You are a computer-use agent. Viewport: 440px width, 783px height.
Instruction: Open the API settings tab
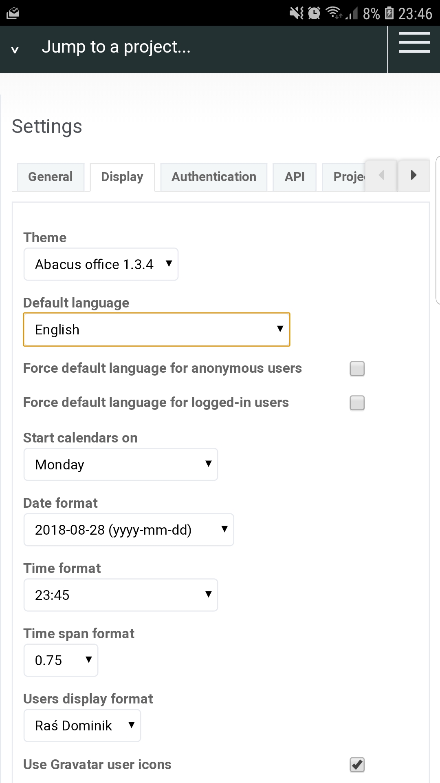point(295,177)
